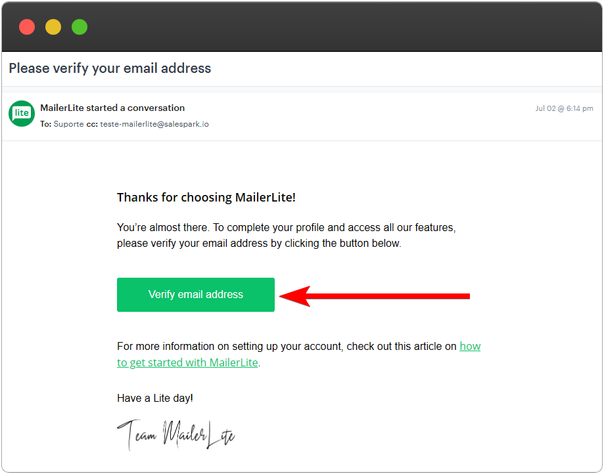Image resolution: width=604 pixels, height=474 pixels.
Task: Click the "To:" label in header
Action: [x=45, y=124]
